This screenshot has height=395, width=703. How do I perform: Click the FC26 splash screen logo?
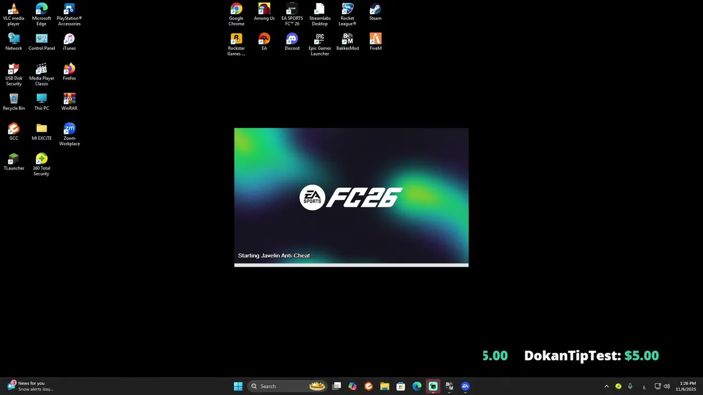click(x=351, y=198)
